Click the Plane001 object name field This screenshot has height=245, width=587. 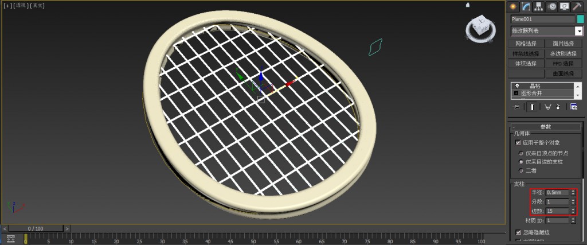[543, 19]
